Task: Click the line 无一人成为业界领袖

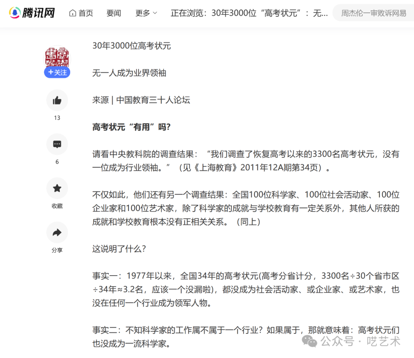Action: 129,73
